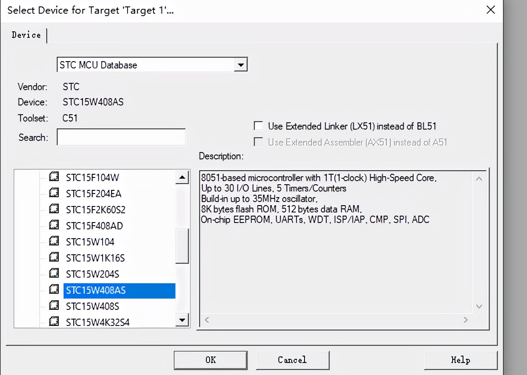Toggle Use Extended Assembler (AX51) checkbox

[258, 142]
